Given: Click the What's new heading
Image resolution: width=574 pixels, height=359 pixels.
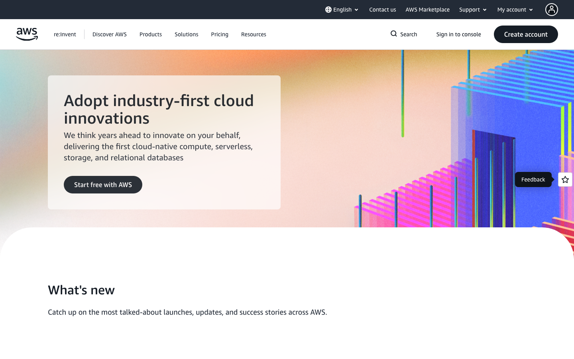Looking at the screenshot, I should pos(81,290).
